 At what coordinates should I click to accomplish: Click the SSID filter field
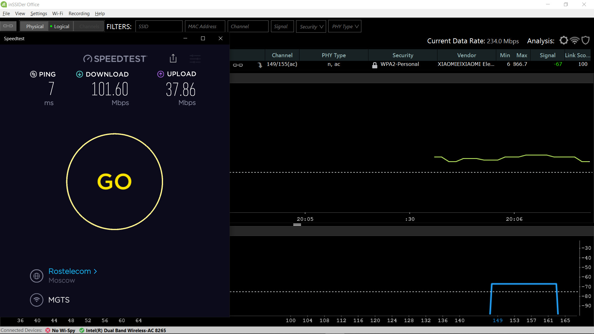click(x=159, y=26)
